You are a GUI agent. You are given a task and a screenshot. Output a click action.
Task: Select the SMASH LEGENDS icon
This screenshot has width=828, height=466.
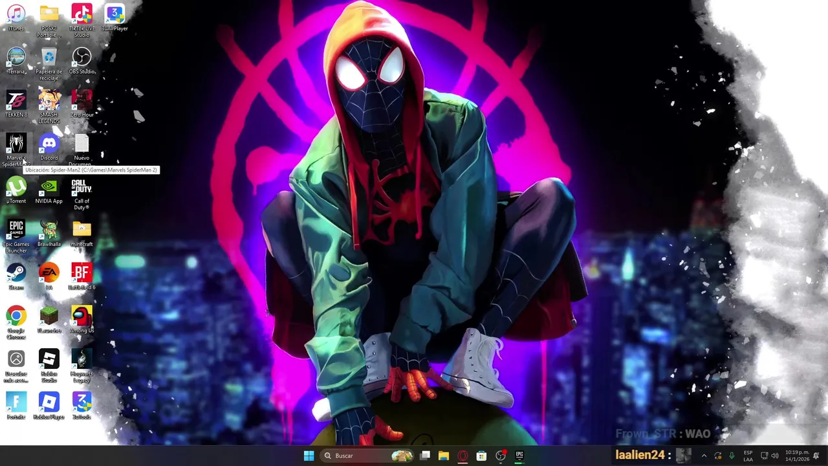(49, 107)
